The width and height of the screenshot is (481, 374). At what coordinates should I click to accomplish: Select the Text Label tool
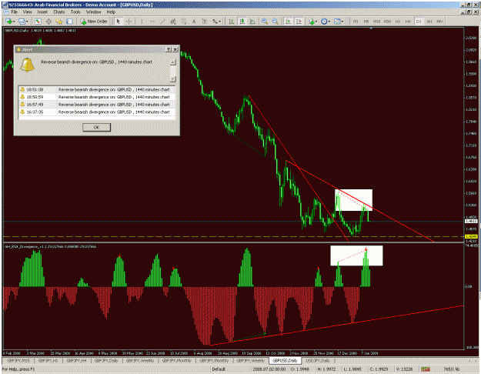(x=204, y=22)
